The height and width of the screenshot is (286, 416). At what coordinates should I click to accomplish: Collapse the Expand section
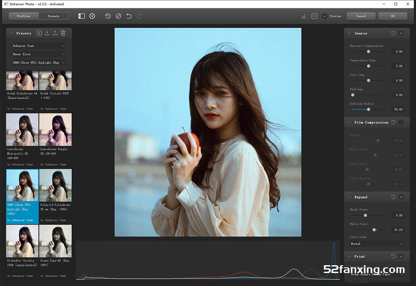pyautogui.click(x=349, y=197)
